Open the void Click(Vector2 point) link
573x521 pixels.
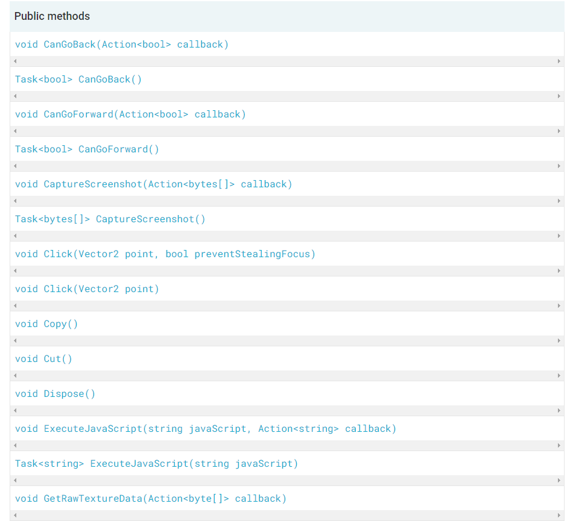[87, 289]
